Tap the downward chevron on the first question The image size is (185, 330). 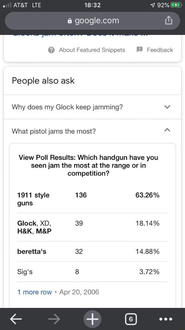167,107
